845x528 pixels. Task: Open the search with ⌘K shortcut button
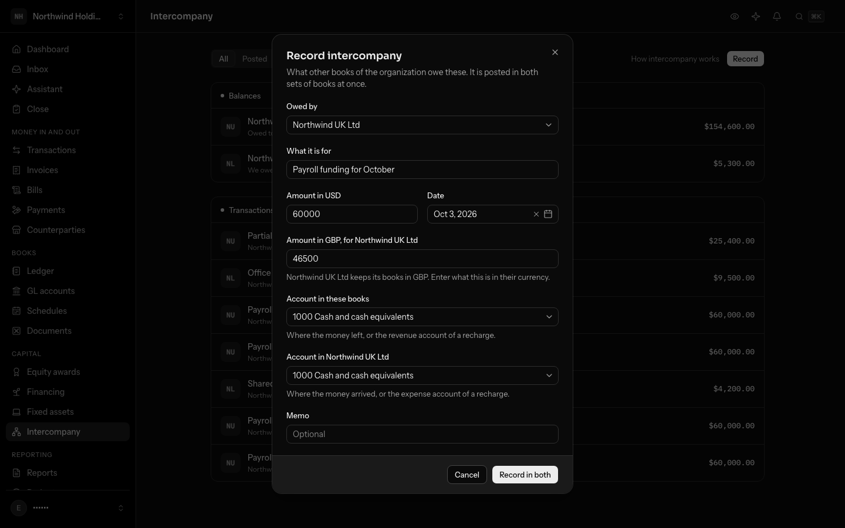[810, 16]
